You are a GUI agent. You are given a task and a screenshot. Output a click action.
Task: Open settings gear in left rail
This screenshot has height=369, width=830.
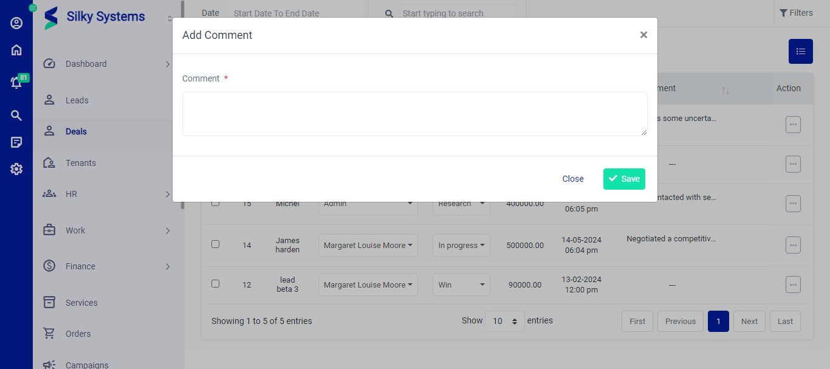coord(16,169)
